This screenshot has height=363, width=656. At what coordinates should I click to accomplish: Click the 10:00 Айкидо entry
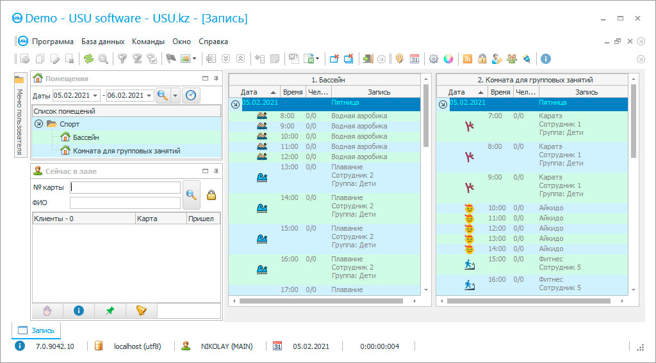[x=532, y=208]
